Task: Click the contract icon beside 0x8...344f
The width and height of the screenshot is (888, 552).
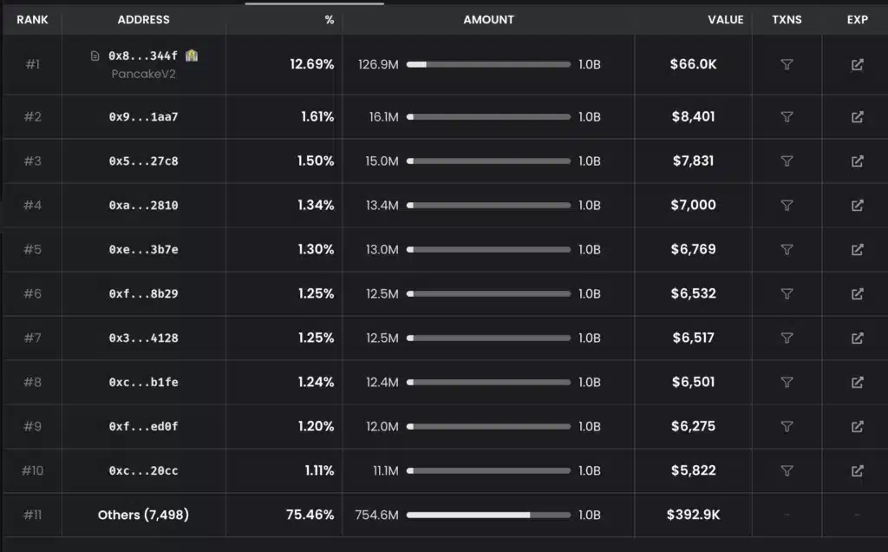Action: click(x=95, y=56)
